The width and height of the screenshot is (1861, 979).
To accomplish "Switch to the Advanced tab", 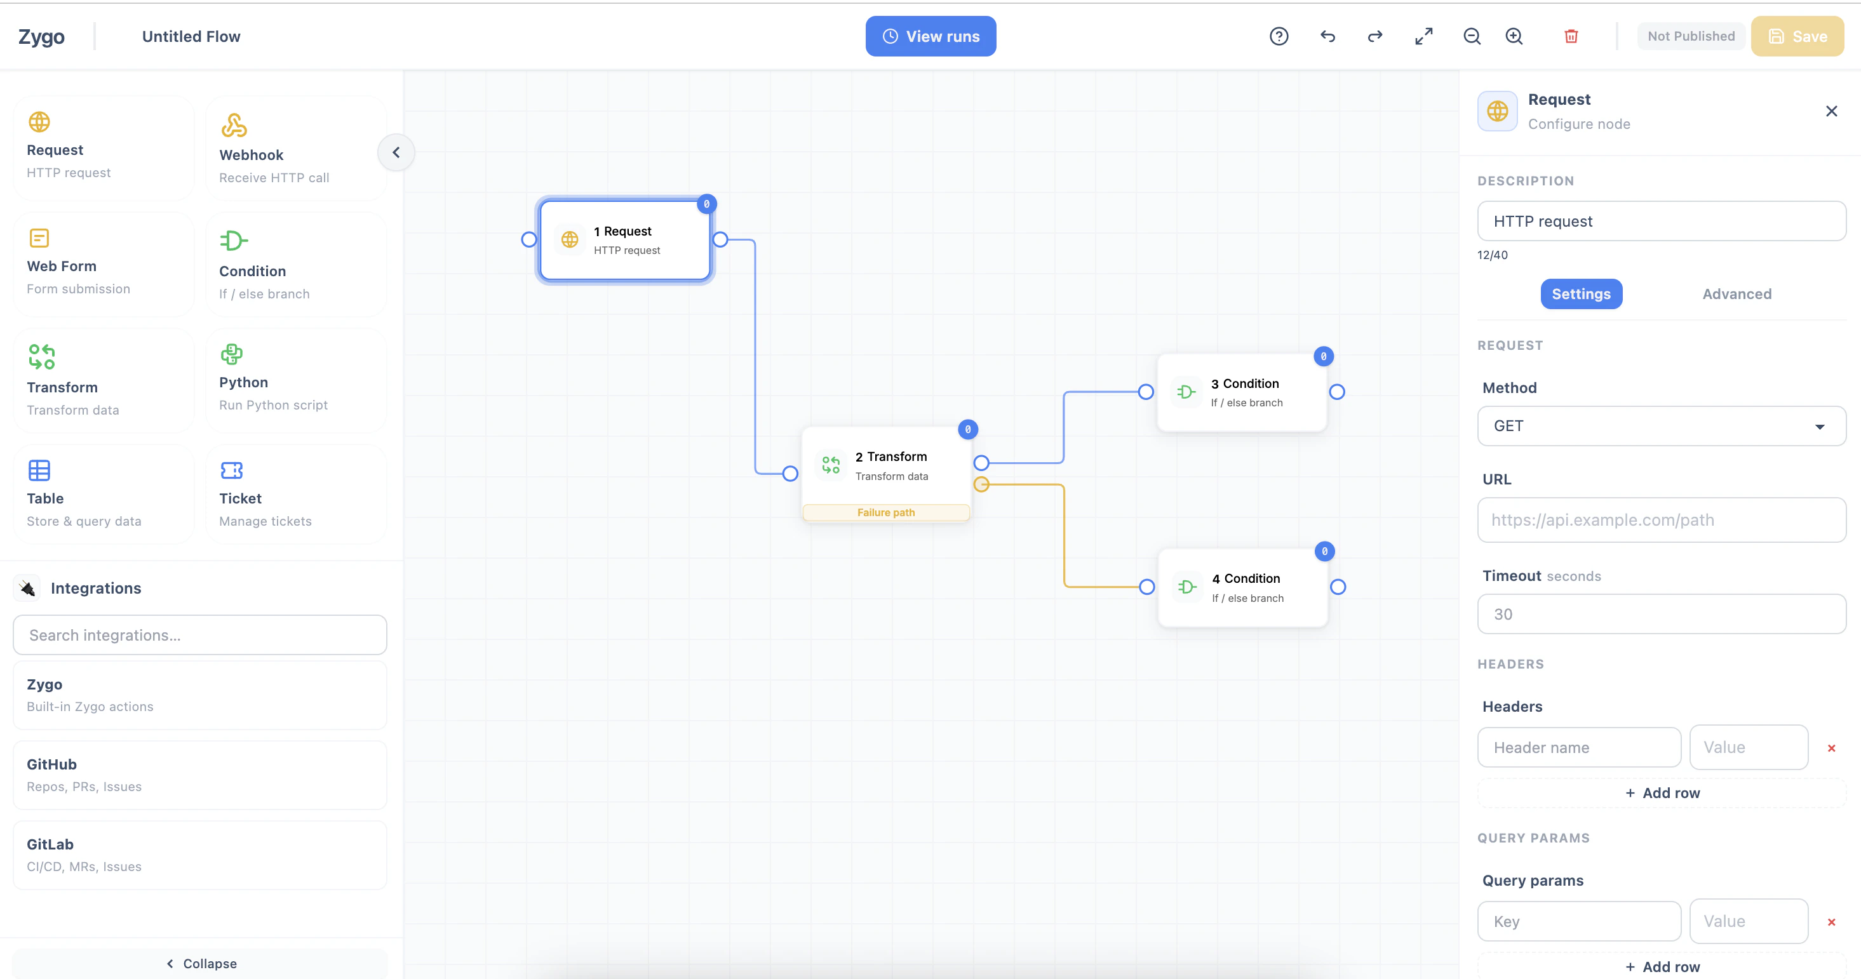I will (x=1736, y=294).
